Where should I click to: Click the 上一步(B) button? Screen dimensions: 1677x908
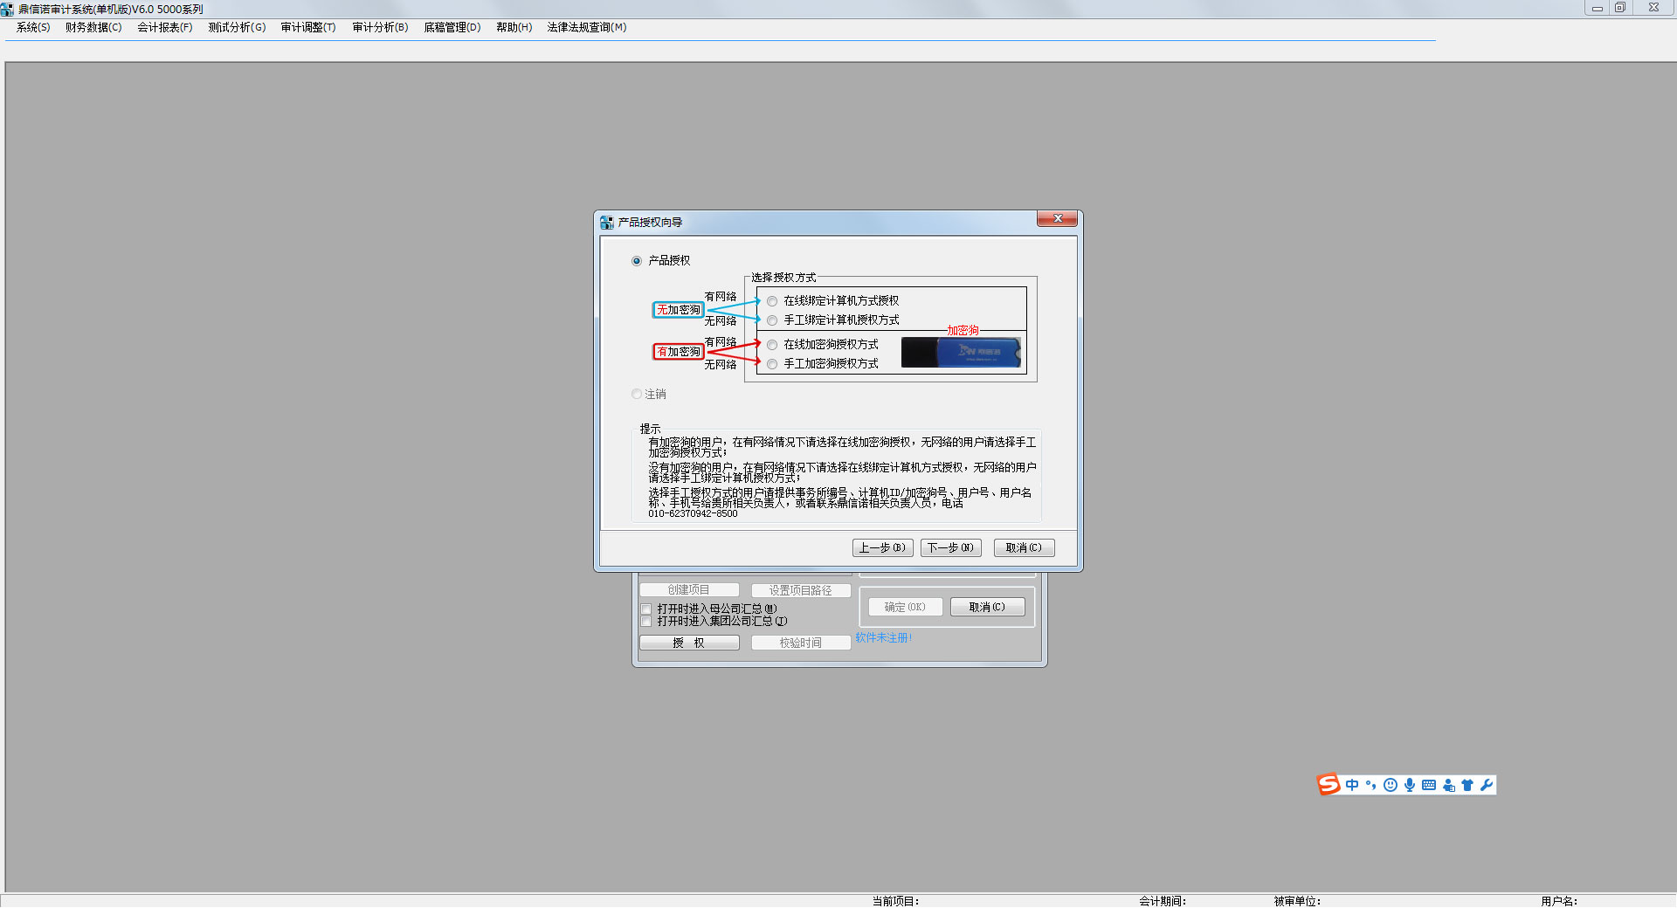pos(882,547)
